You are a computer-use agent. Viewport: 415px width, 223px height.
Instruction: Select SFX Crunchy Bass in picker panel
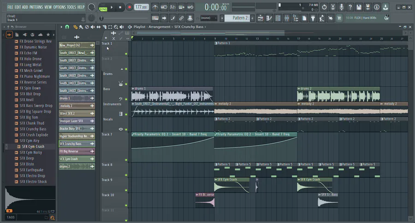pyautogui.click(x=77, y=144)
